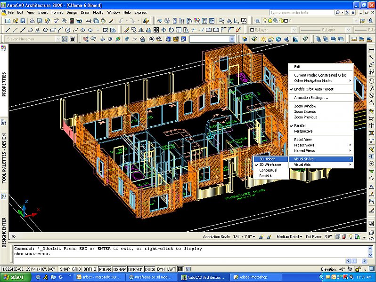This screenshot has height=282, width=376.
Task: Toggle DUCS in status bar
Action: 150,269
